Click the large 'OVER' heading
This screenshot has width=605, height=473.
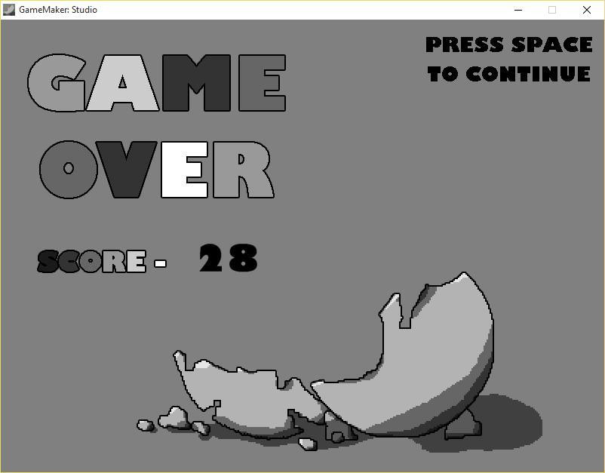pyautogui.click(x=157, y=170)
